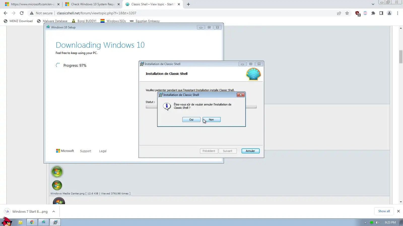
Task: Open the red shield extension icon
Action: point(357,13)
